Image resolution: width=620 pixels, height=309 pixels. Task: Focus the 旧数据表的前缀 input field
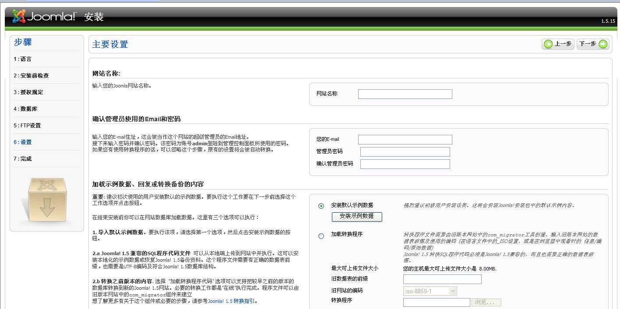click(x=442, y=279)
